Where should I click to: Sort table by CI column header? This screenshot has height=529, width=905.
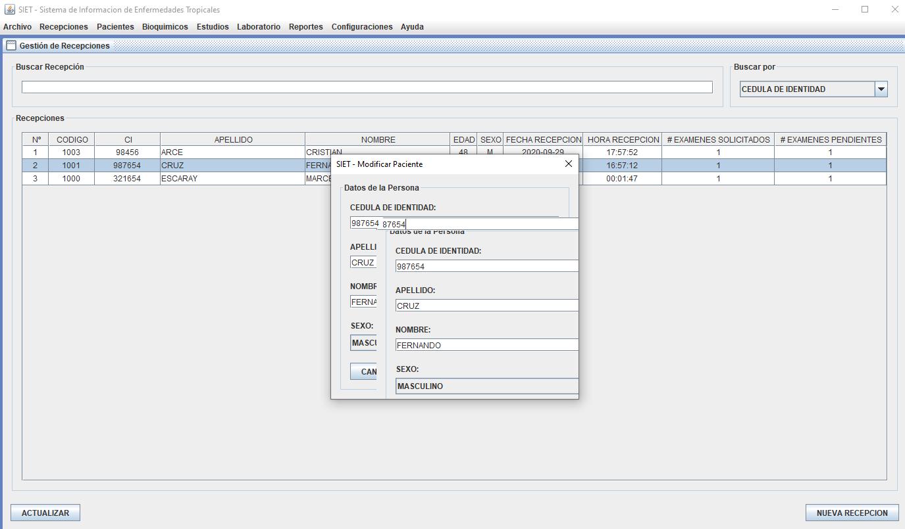(x=128, y=139)
